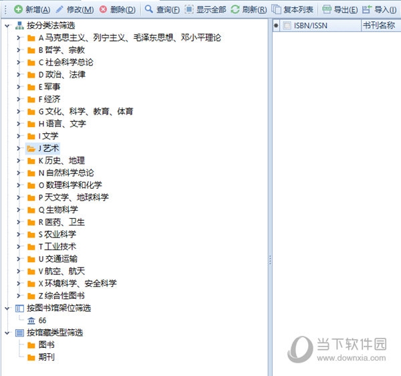The image size is (401, 376).
Task: Click the magnifier Query (查询) icon
Action: (x=148, y=9)
